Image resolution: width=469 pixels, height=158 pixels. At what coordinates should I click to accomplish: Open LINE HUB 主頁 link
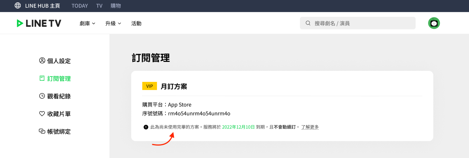tap(42, 6)
